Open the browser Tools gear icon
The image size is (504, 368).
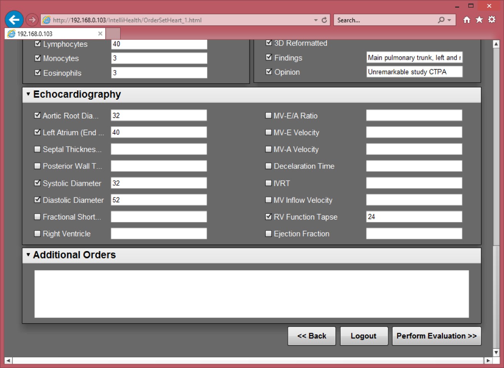coord(492,20)
